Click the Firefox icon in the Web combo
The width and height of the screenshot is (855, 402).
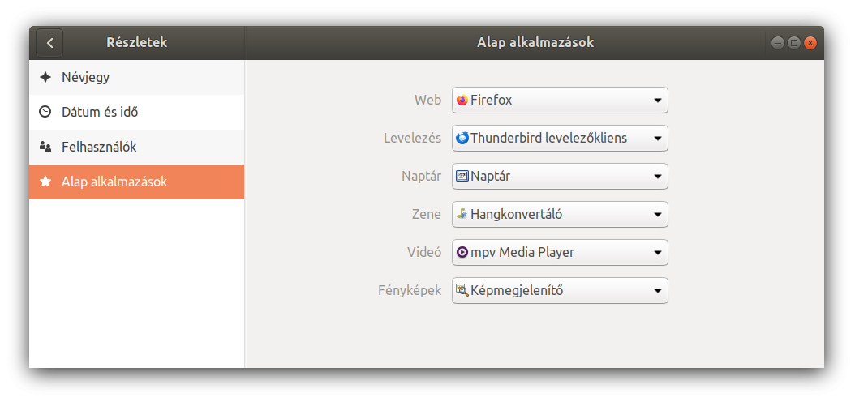tap(462, 100)
